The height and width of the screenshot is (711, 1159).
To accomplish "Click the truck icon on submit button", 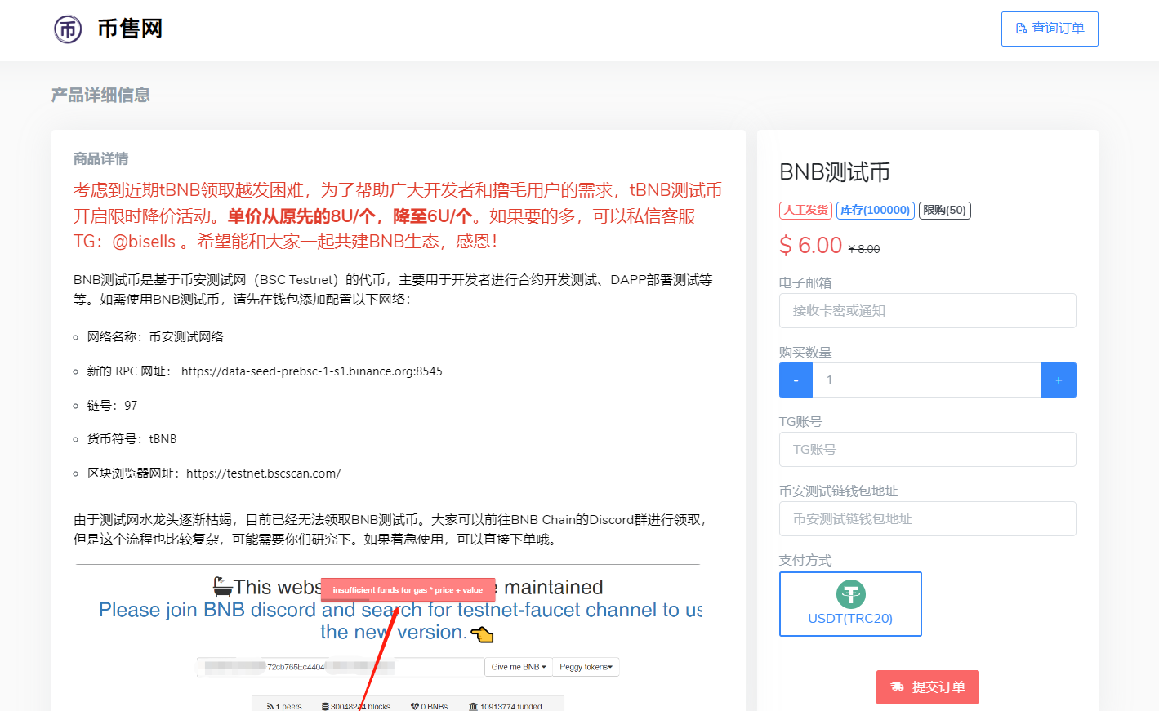I will pyautogui.click(x=897, y=687).
